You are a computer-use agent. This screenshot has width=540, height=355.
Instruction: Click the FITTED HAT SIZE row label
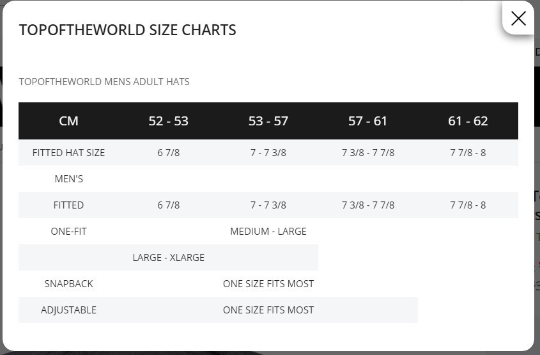(68, 153)
